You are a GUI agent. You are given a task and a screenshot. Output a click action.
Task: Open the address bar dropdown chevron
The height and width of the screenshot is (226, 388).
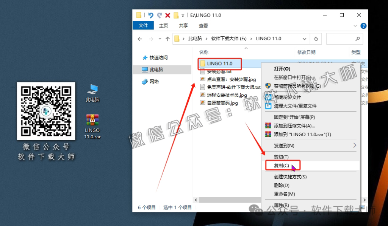[304, 38]
